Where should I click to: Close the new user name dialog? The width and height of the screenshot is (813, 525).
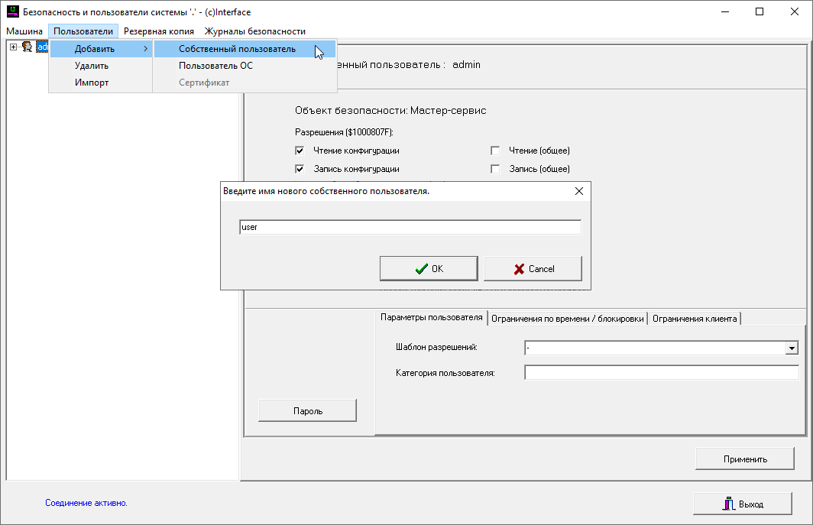tap(578, 191)
